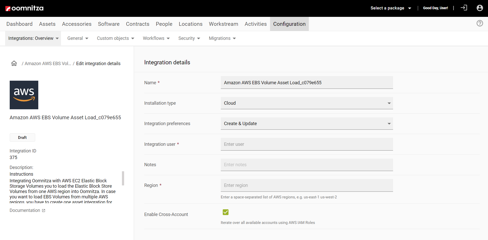Image resolution: width=488 pixels, height=240 pixels.
Task: Open the Integration preferences dropdown
Action: click(x=307, y=124)
